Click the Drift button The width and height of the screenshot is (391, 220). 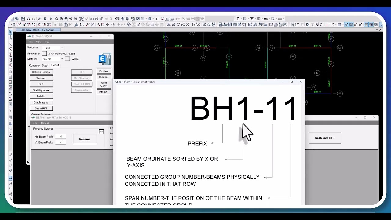tap(41, 84)
